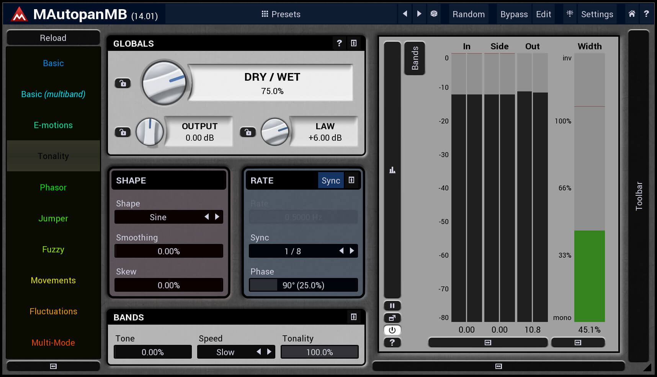Toggle the meters power button
The height and width of the screenshot is (377, 657).
(392, 330)
